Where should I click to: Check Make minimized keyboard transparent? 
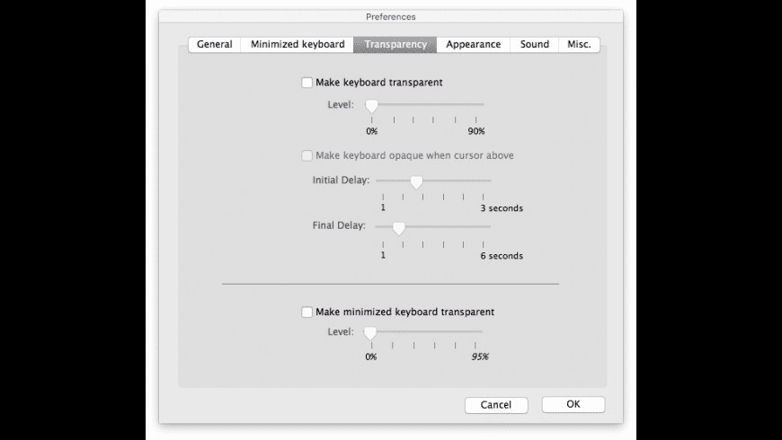point(307,312)
